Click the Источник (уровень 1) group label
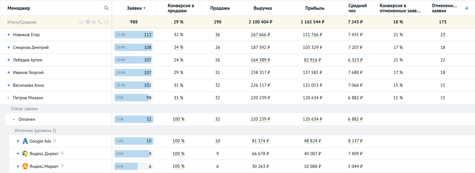The width and height of the screenshot is (475, 173). pyautogui.click(x=35, y=130)
